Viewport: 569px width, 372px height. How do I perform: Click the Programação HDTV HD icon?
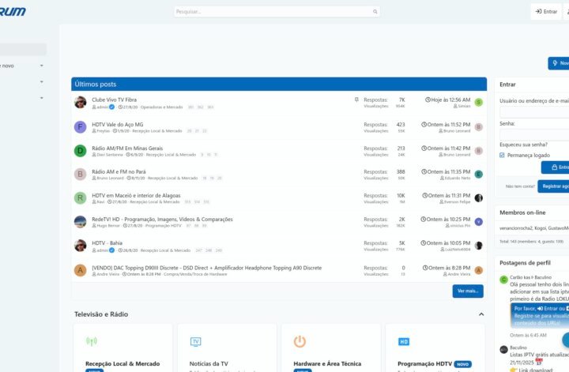[403, 341]
